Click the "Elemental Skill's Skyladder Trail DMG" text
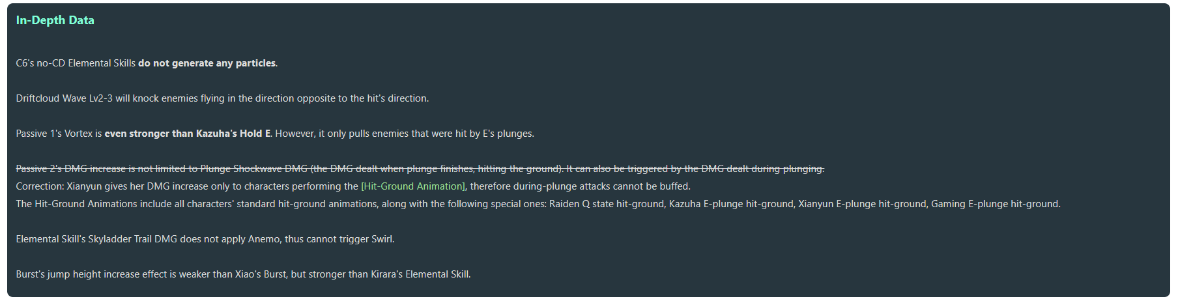This screenshot has height=301, width=1178. click(96, 239)
